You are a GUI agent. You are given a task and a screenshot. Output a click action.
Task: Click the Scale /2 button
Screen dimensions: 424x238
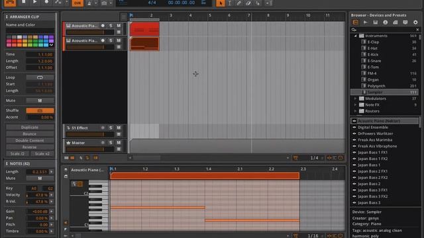tap(18, 153)
